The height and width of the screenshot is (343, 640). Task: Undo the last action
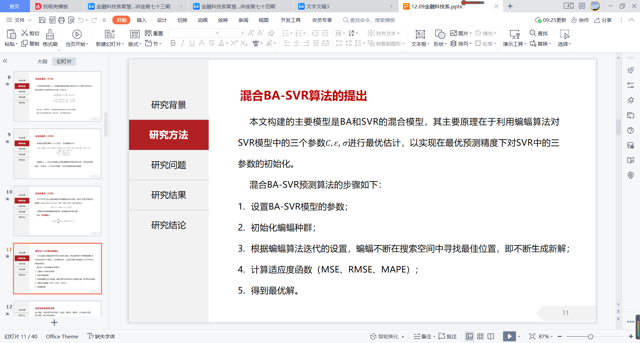click(81, 20)
